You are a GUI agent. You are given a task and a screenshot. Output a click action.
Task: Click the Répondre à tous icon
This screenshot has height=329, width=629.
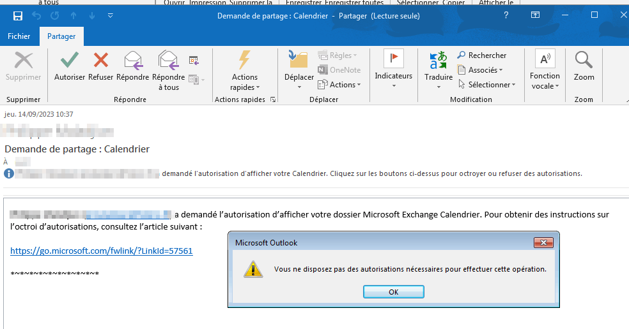(169, 61)
